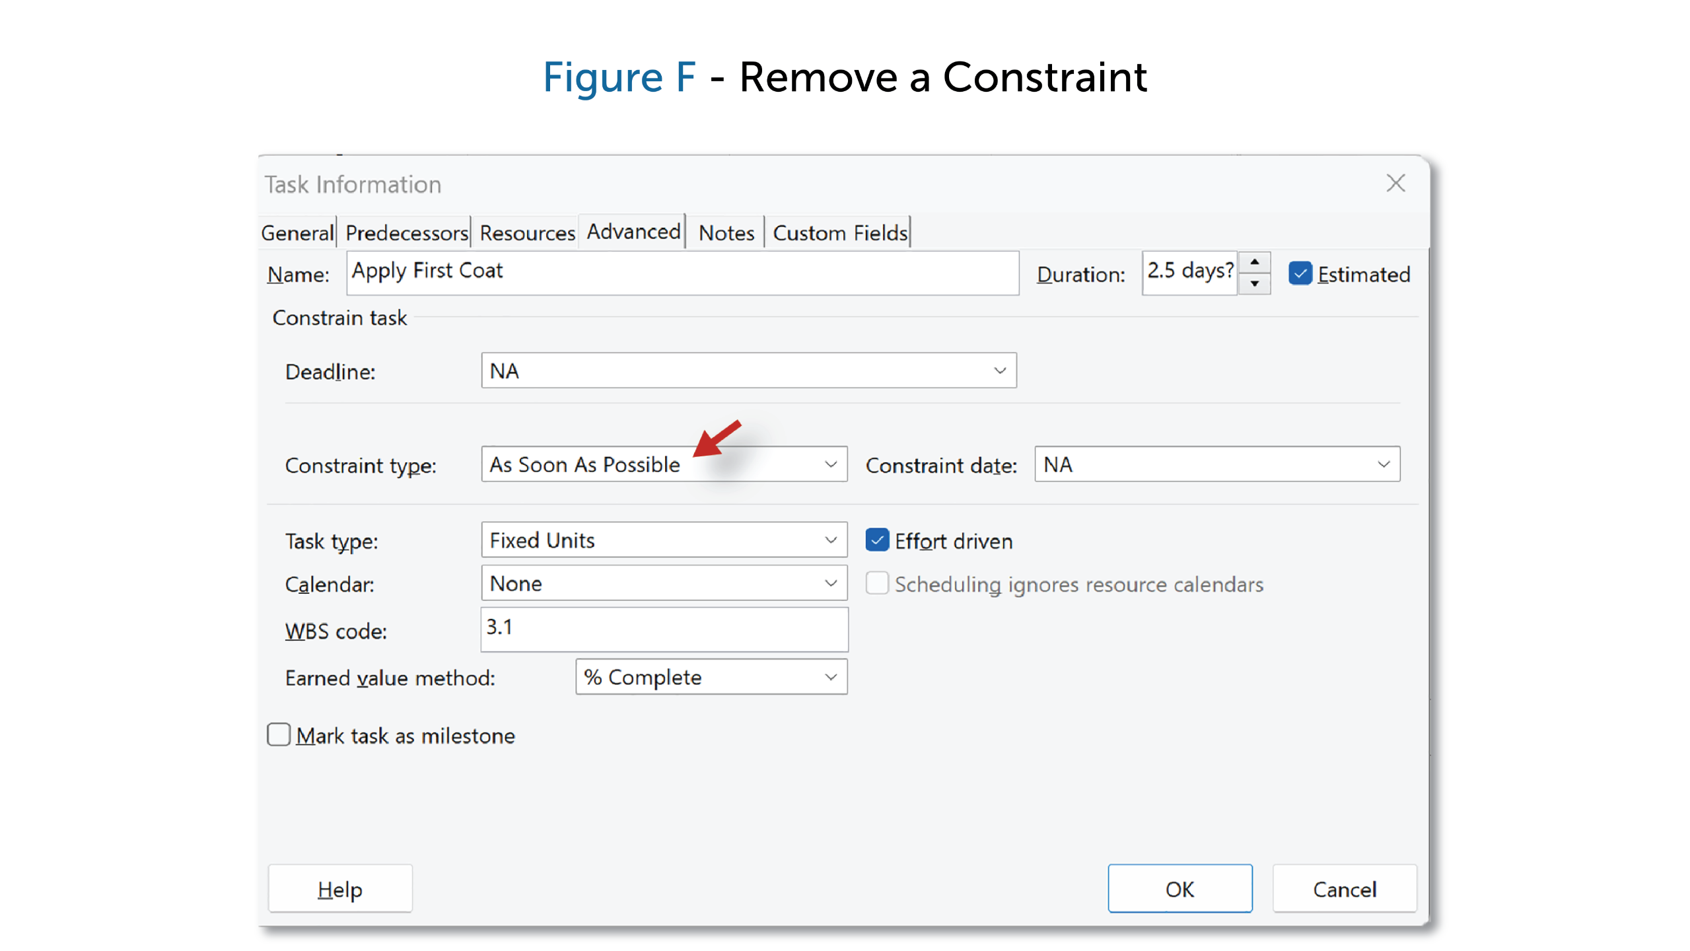Expand the Constraint type dropdown
Screen dimensions: 1690x951
pyautogui.click(x=830, y=464)
